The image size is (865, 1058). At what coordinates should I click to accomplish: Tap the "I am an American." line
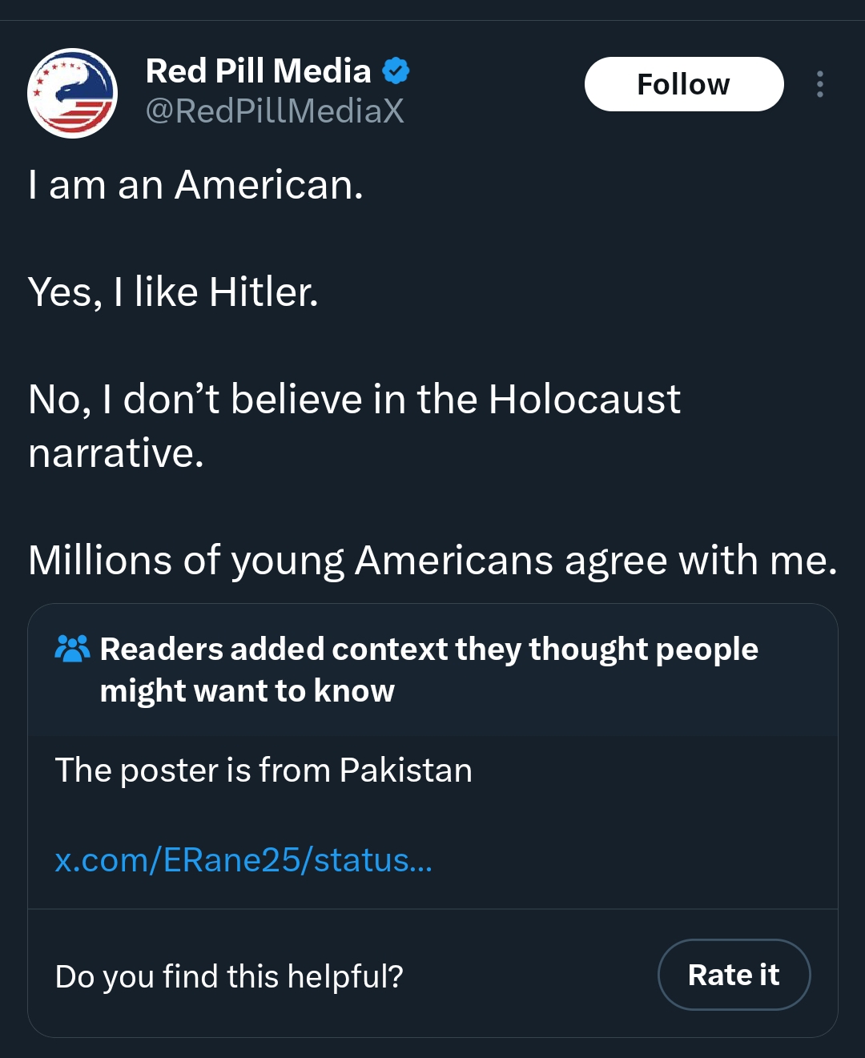point(195,185)
